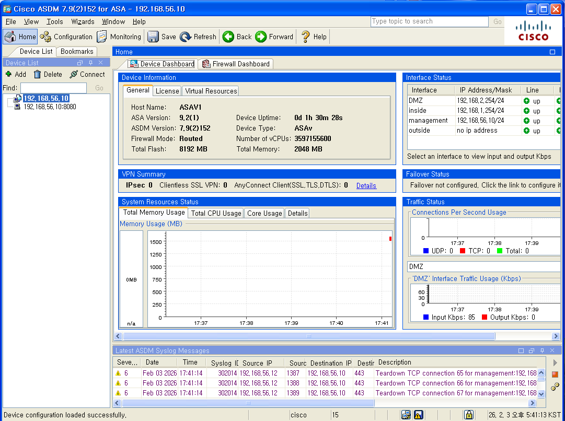Screen dimensions: 565x421
Task: Click the lock icon in status bar
Action: coord(468,415)
